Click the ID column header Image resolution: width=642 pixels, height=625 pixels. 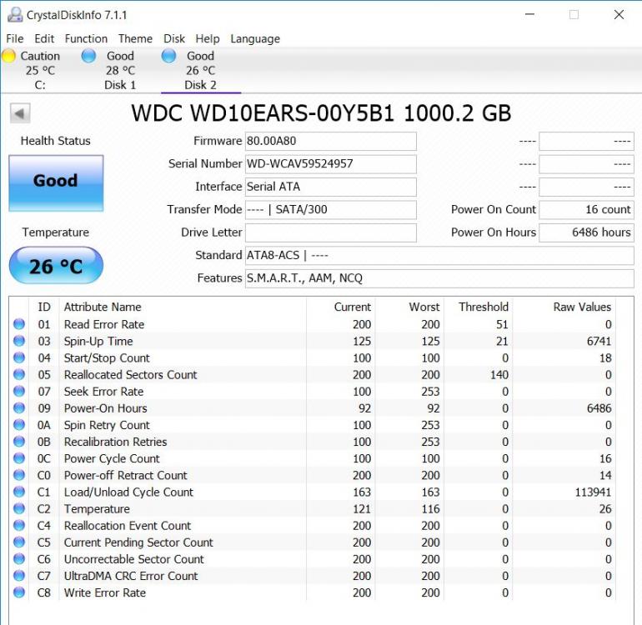(x=44, y=307)
